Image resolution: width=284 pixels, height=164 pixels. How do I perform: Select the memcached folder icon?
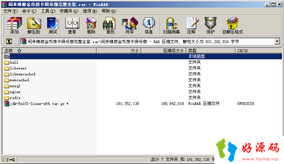[7, 80]
